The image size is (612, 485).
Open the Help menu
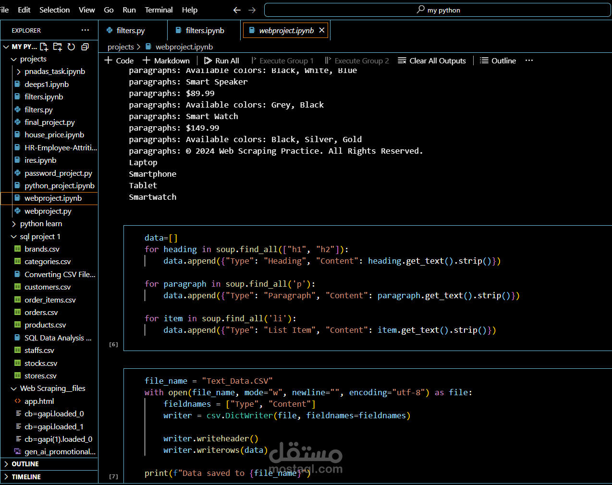190,10
